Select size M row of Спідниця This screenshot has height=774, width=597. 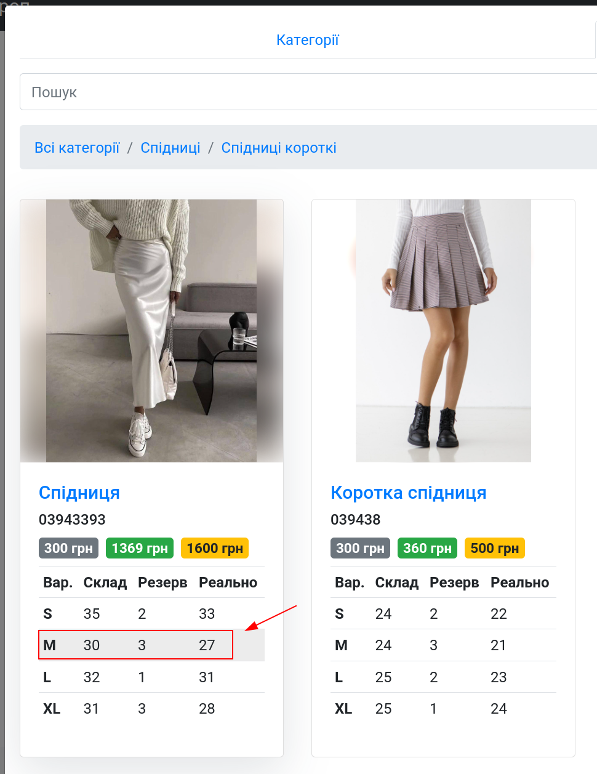(151, 645)
